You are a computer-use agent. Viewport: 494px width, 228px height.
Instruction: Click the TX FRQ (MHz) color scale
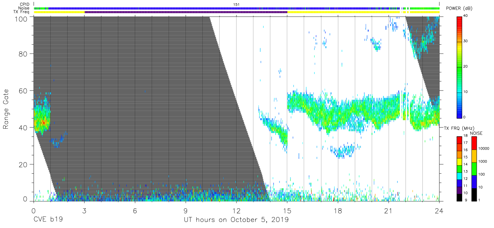(459, 168)
